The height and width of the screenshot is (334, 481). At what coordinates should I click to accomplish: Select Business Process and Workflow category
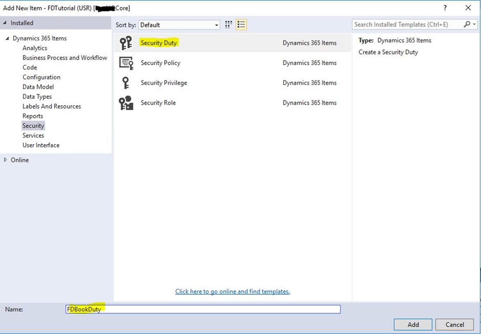(65, 58)
